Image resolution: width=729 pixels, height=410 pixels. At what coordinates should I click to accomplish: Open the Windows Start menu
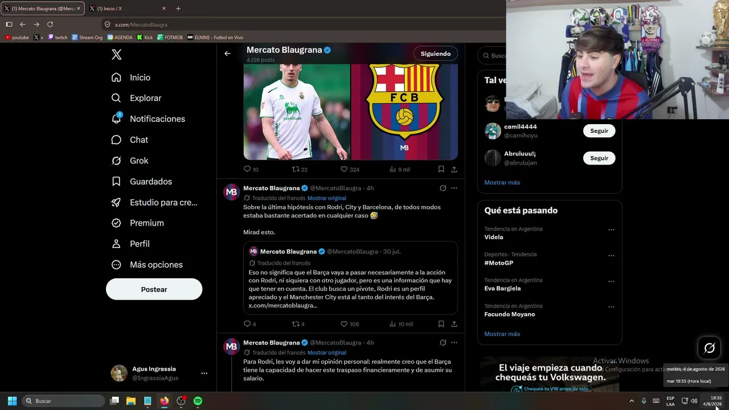[x=12, y=401]
